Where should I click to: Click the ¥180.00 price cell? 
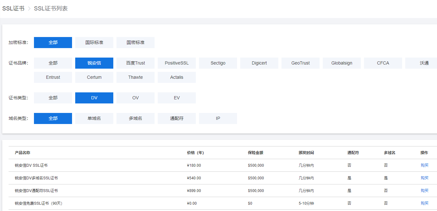(194, 165)
